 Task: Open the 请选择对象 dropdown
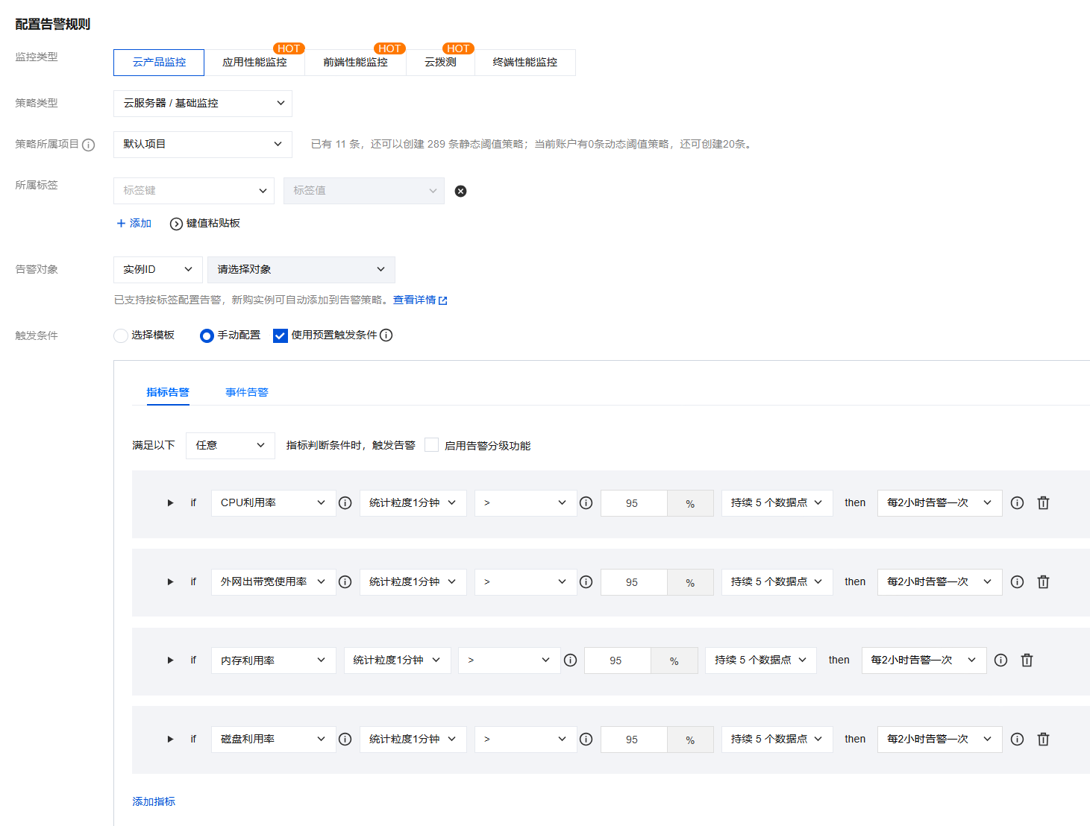[x=301, y=270]
